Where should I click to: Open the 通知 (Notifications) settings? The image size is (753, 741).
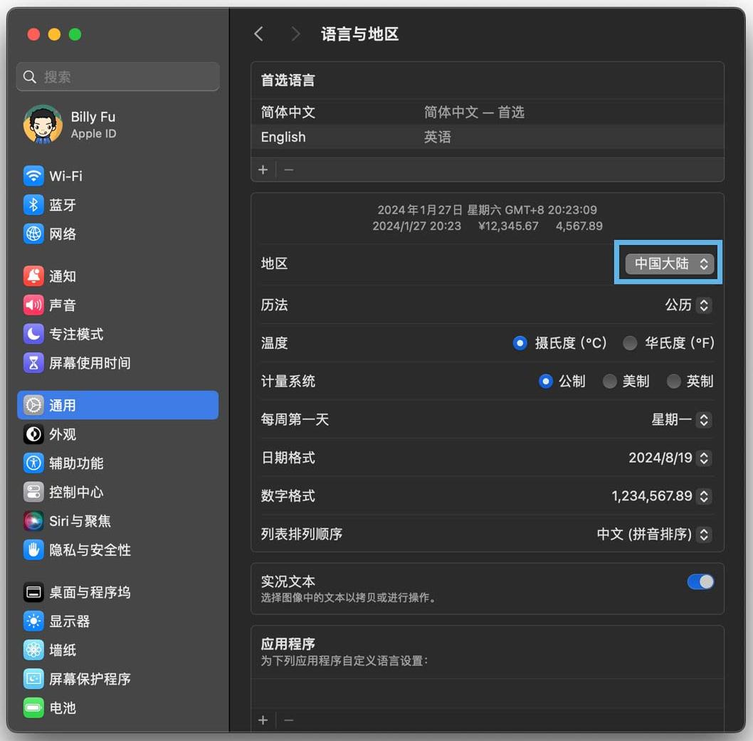tap(62, 276)
